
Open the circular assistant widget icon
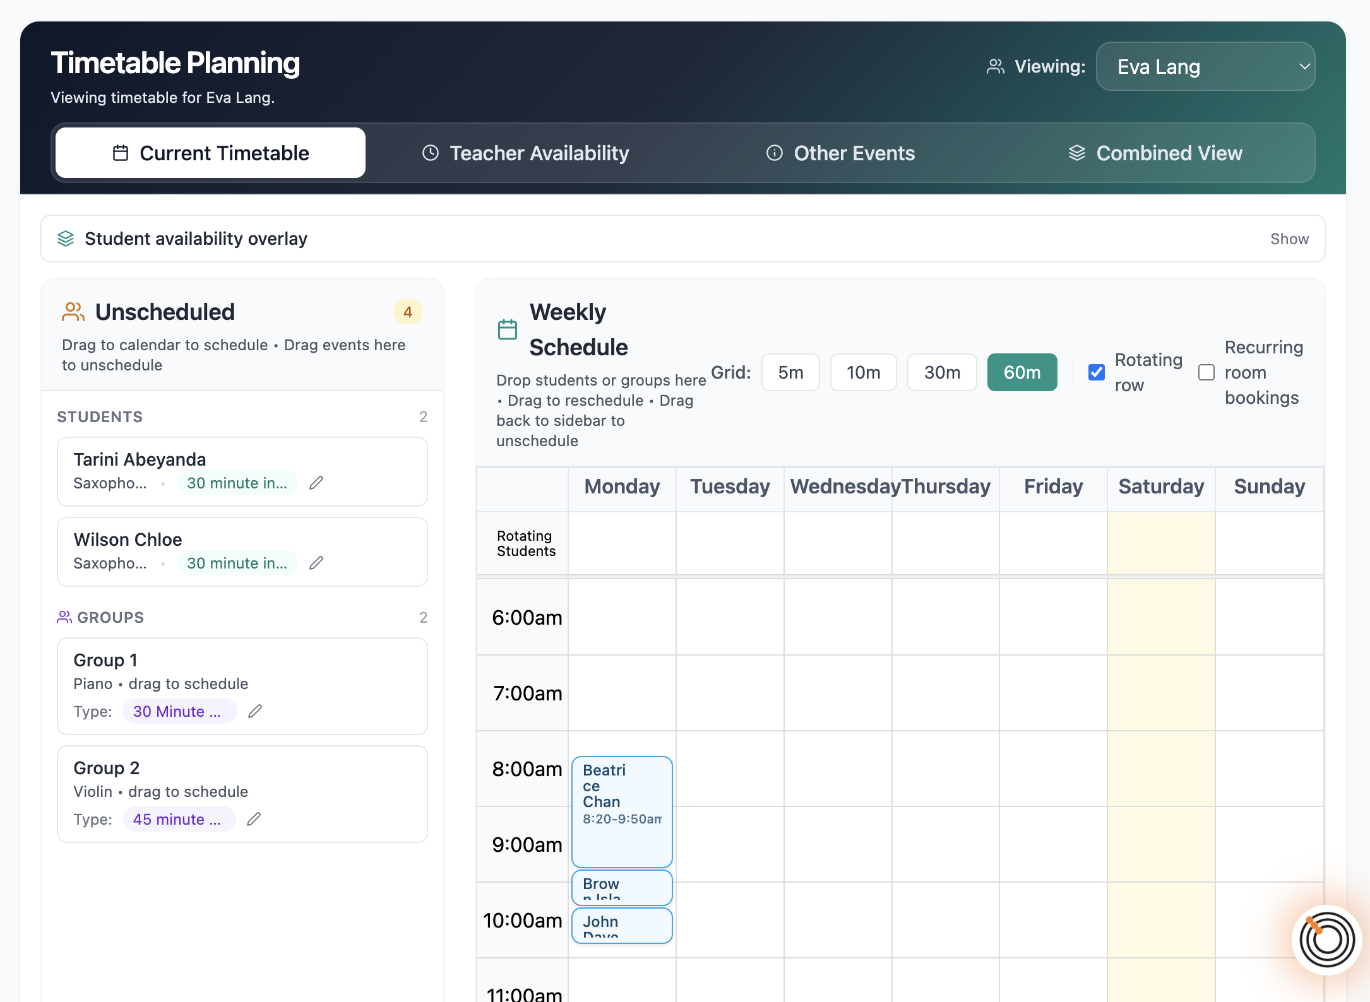pos(1326,940)
